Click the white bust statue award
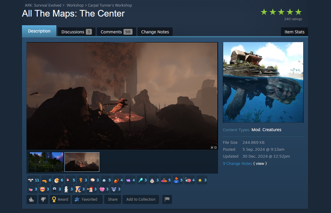Screen dimensions: 331x213 click(68, 189)
